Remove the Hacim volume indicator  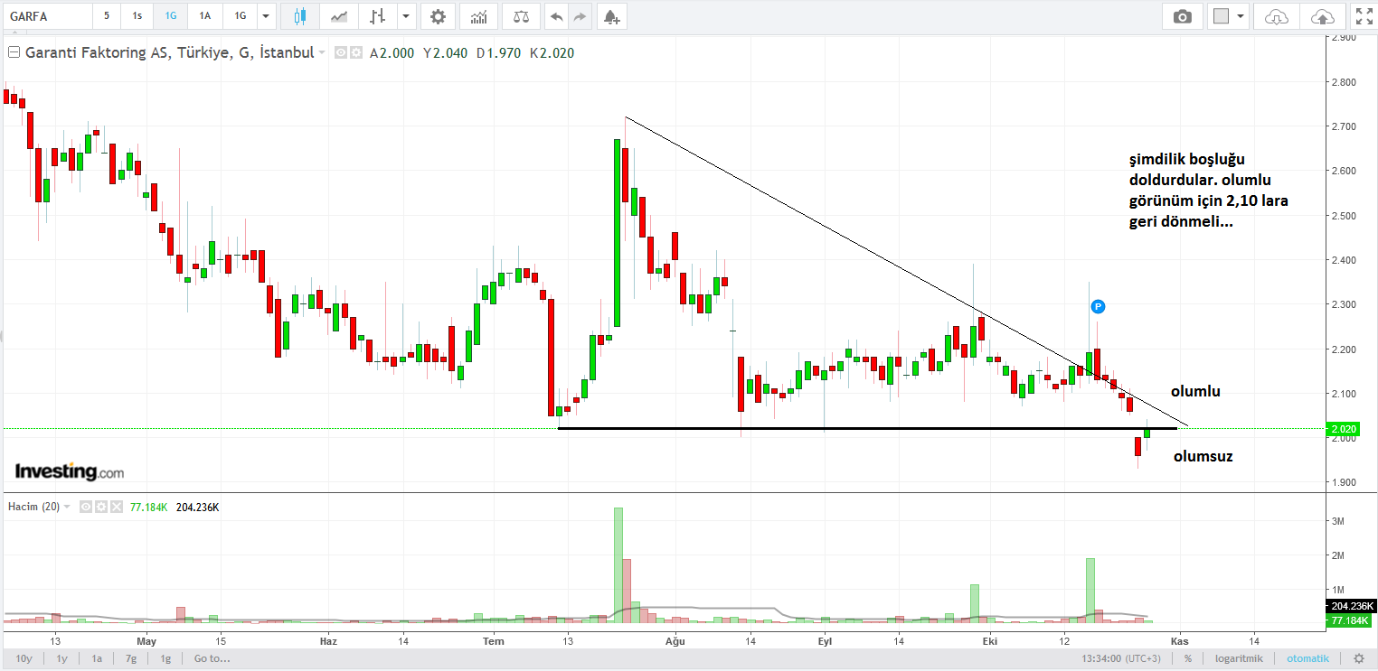[115, 507]
